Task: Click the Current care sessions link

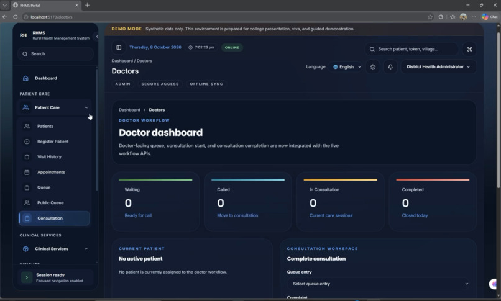Action: 331,216
